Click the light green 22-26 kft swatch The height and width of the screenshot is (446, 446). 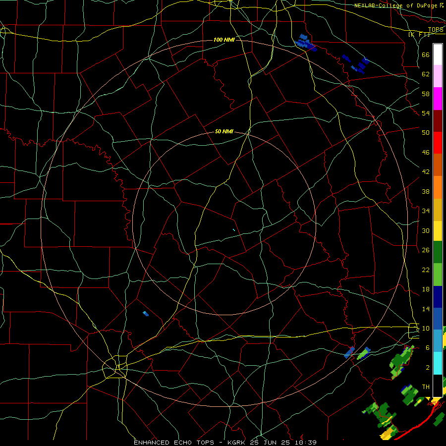(438, 275)
